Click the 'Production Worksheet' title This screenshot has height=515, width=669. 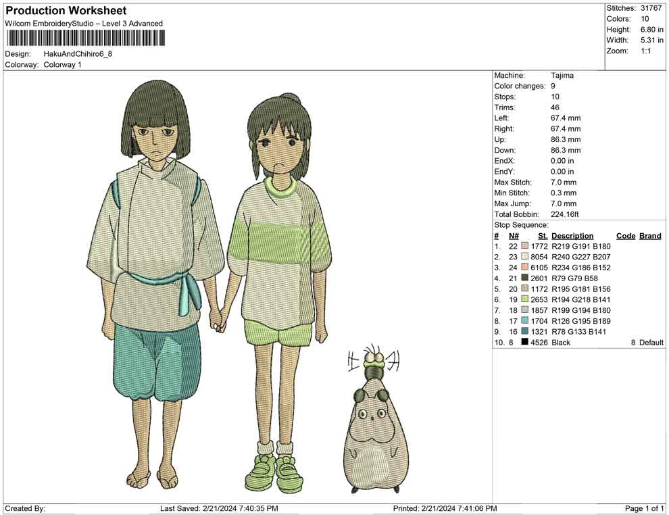pos(66,11)
